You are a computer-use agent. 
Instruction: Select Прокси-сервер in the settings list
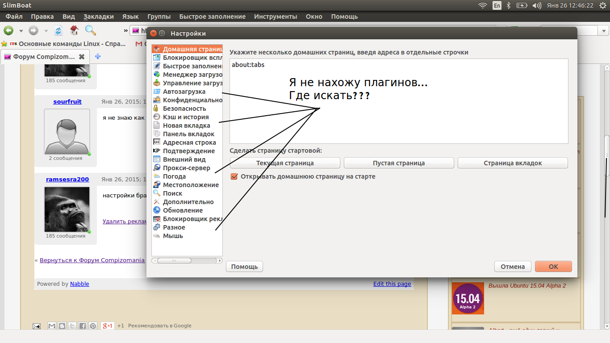[186, 168]
